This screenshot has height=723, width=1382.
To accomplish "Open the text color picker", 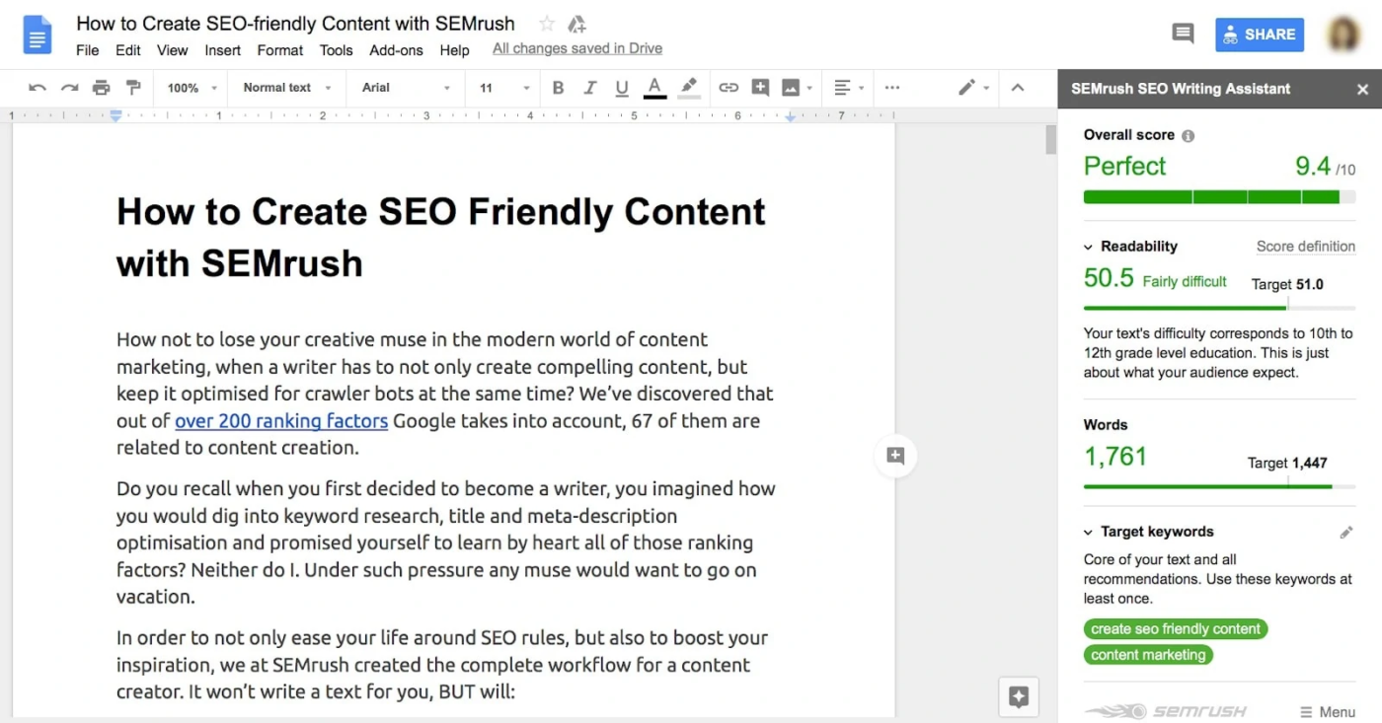I will 654,88.
